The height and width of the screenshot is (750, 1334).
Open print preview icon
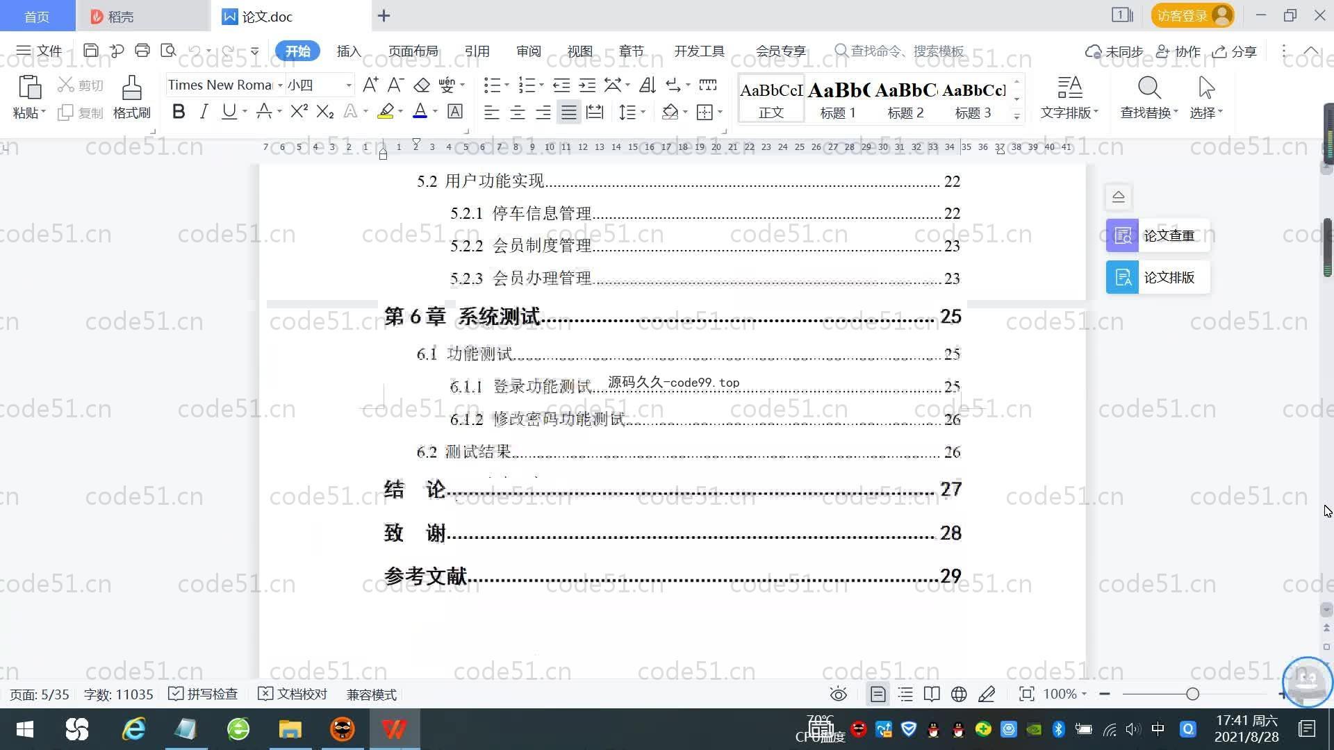coord(168,51)
